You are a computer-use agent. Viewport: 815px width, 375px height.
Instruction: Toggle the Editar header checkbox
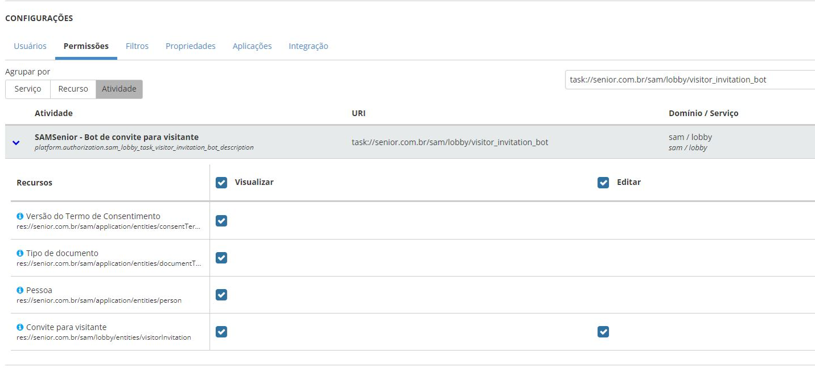pyautogui.click(x=603, y=183)
